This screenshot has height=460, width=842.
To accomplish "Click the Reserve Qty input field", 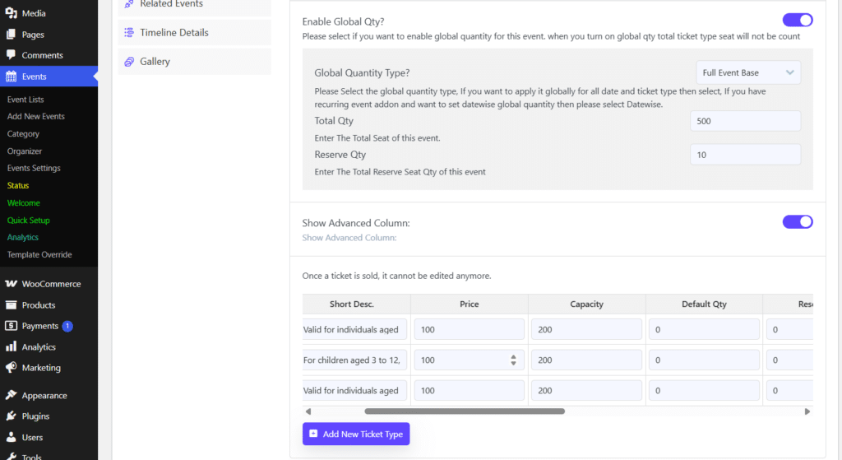I will pos(744,155).
